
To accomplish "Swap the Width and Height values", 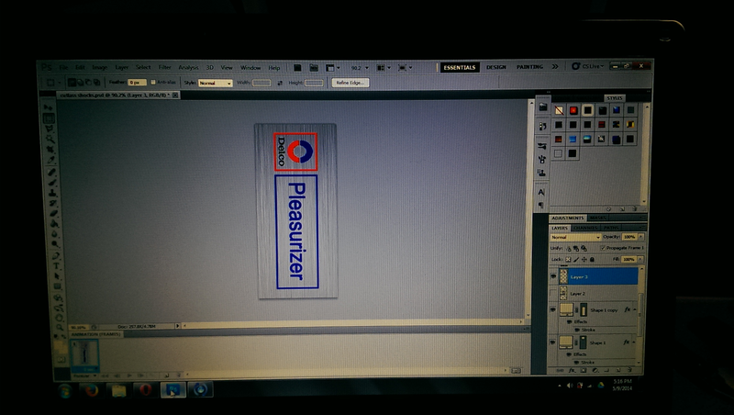I will [280, 83].
